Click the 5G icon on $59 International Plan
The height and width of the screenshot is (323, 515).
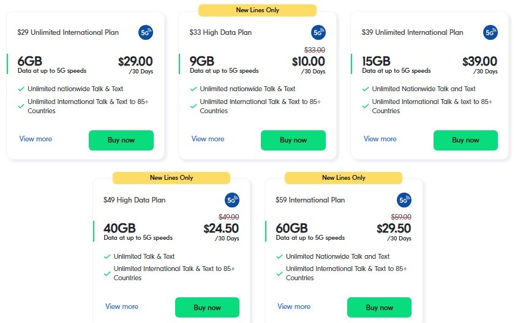point(404,200)
